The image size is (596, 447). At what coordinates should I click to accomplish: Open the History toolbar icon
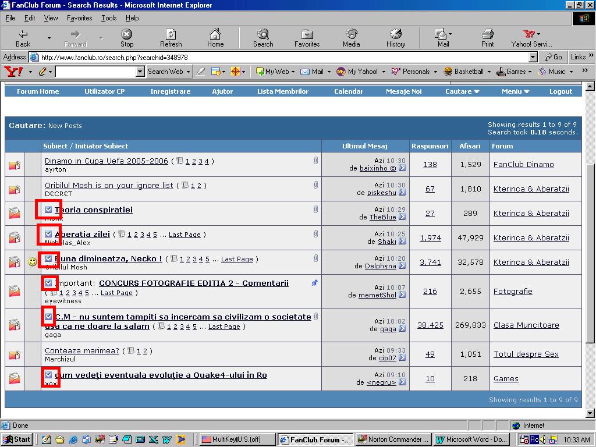(x=396, y=38)
